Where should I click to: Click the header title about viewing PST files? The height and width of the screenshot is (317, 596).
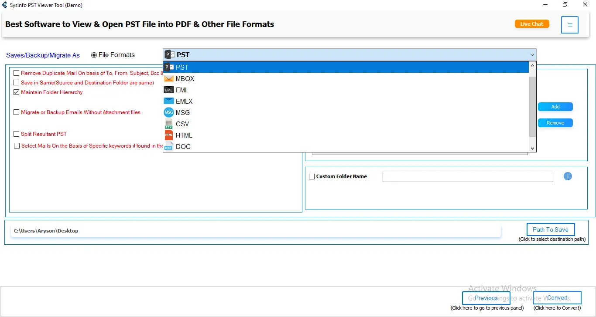pos(140,24)
